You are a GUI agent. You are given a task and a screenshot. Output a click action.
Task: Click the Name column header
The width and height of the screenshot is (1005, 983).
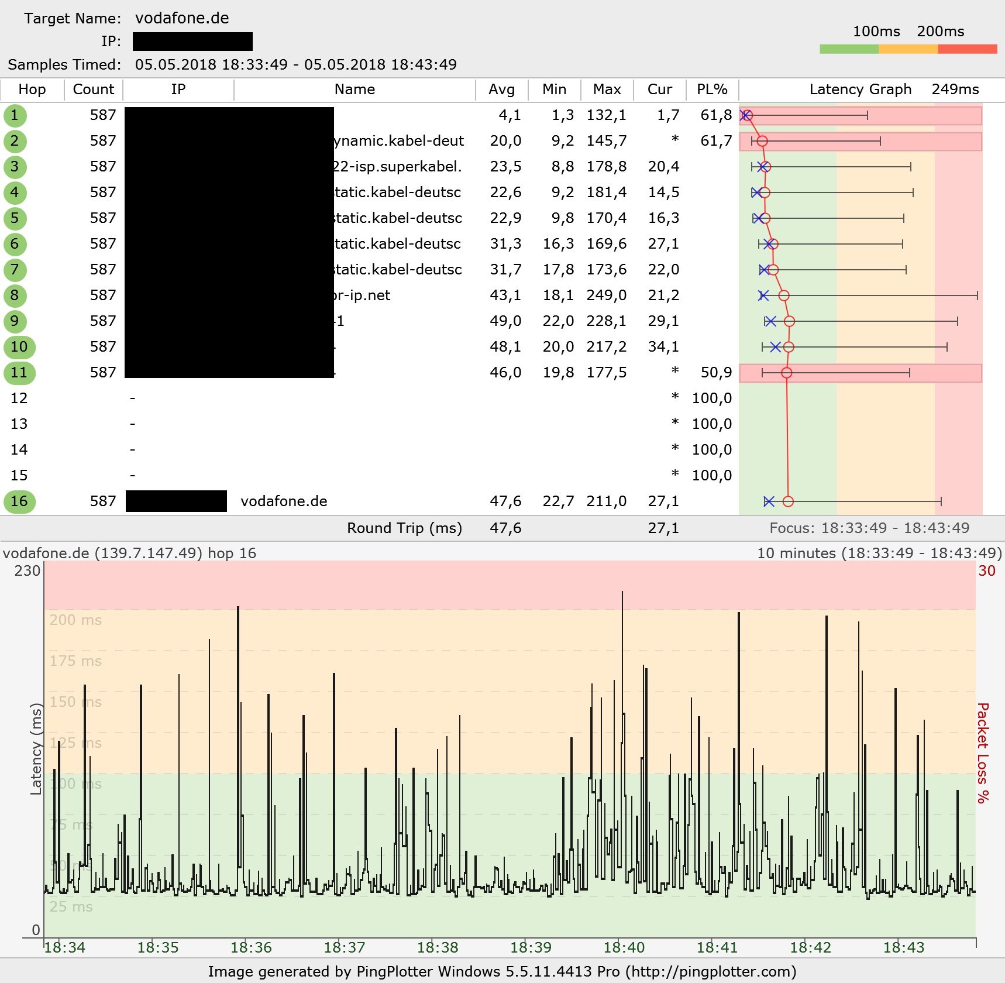coord(354,90)
